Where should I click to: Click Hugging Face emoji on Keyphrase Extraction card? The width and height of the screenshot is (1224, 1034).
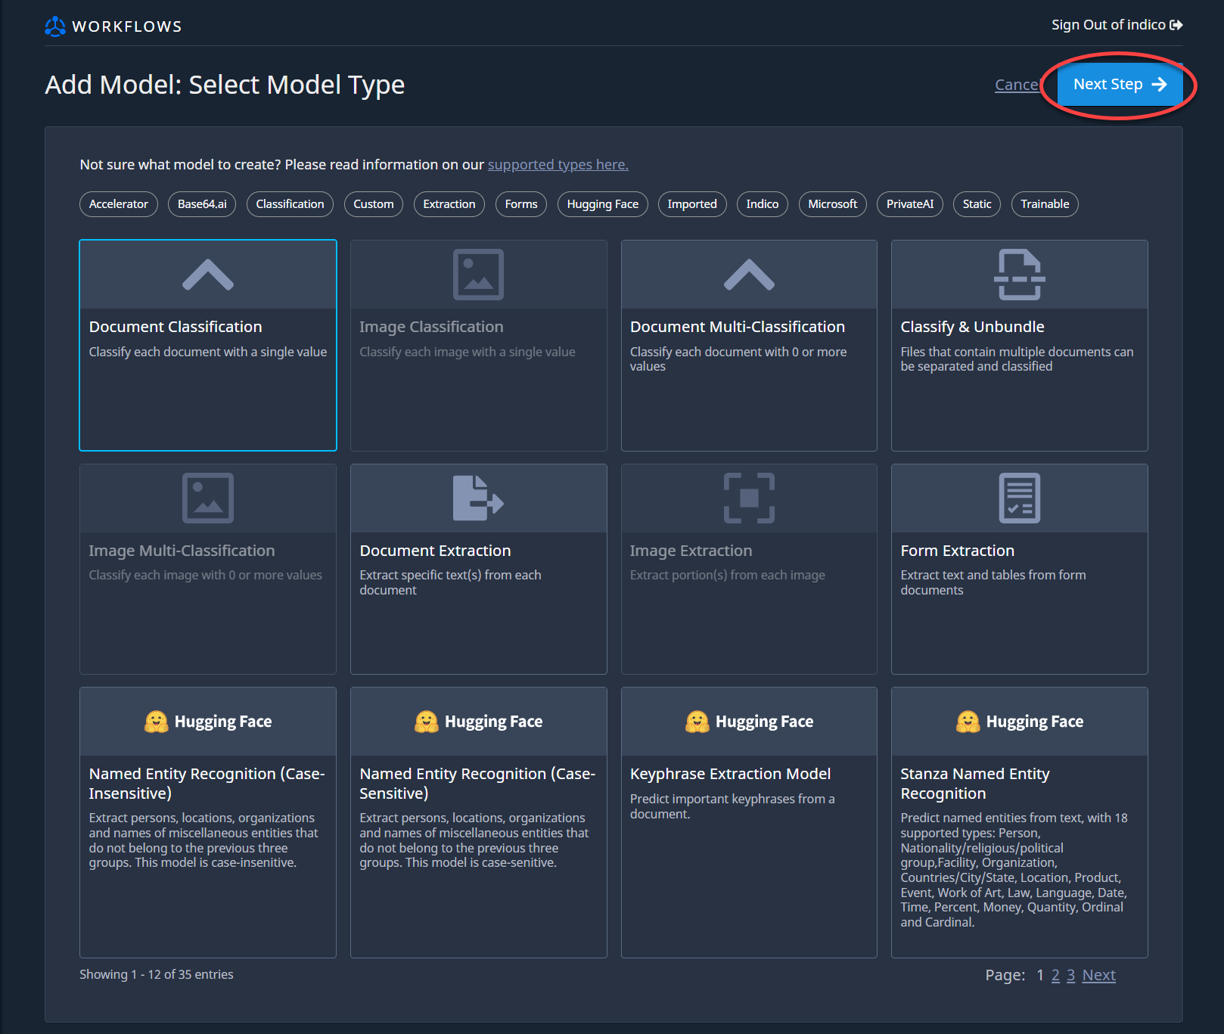click(697, 722)
